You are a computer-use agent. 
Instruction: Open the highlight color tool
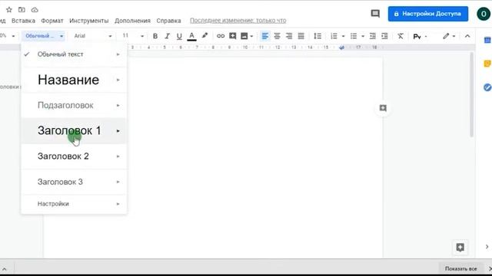tap(204, 36)
